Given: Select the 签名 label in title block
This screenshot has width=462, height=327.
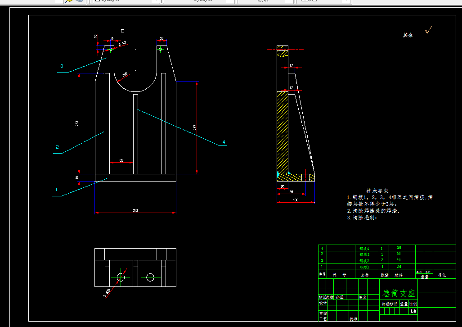Looking at the screenshot, I should [x=363, y=297].
